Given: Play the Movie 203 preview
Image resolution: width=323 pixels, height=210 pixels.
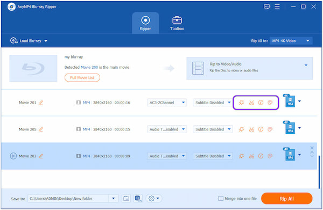Looking at the screenshot, I should [x=13, y=156].
